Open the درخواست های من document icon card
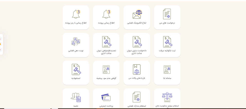 (167, 17)
